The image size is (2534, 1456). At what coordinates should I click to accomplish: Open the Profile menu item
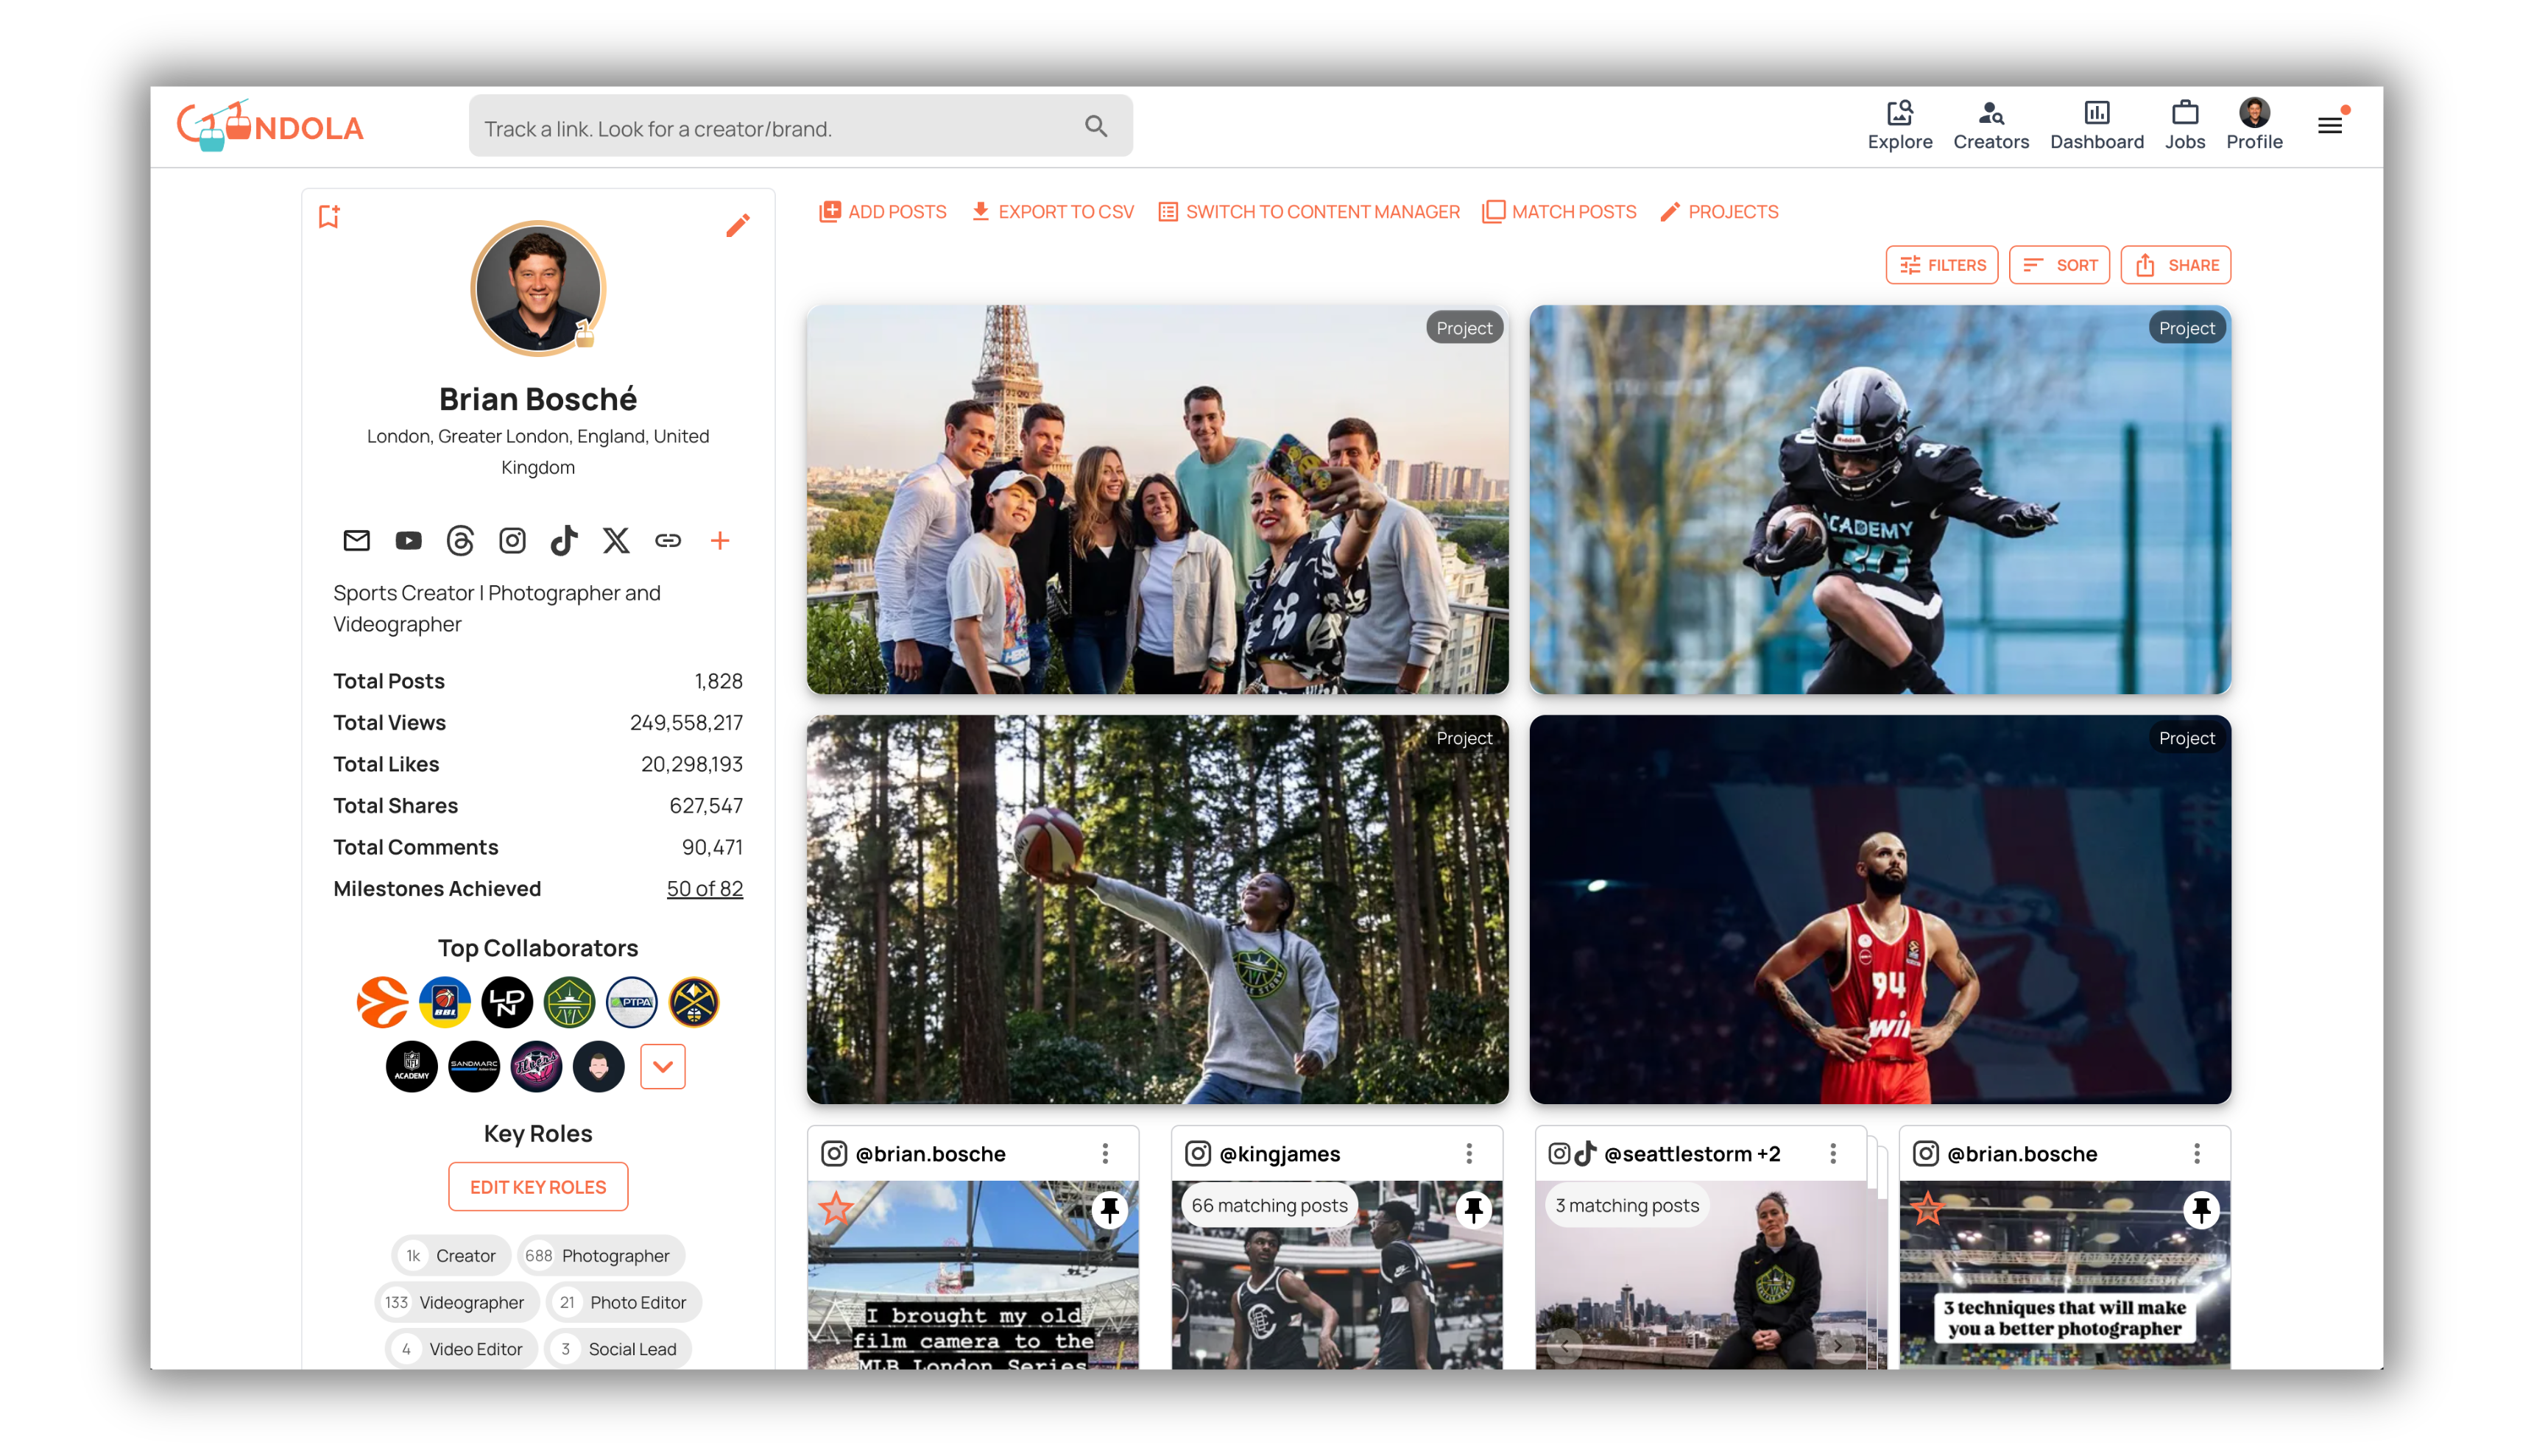2253,126
